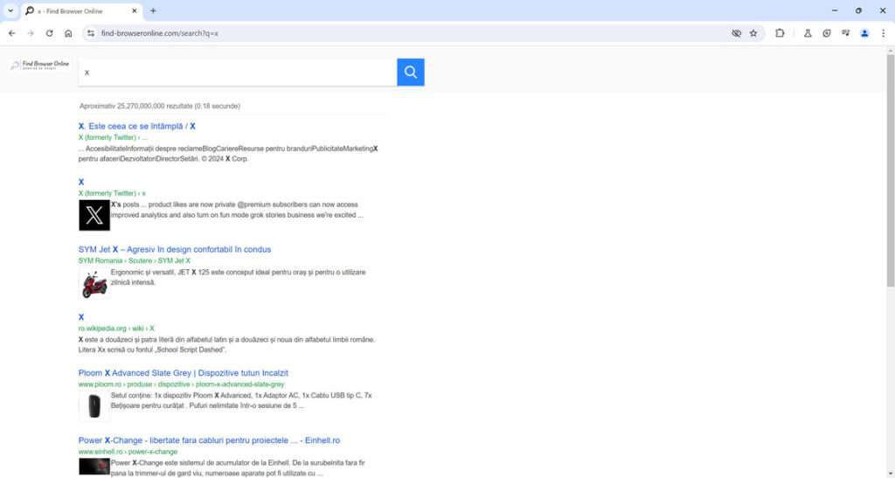Open new tab with plus button
This screenshot has width=895, height=478.
pyautogui.click(x=153, y=10)
